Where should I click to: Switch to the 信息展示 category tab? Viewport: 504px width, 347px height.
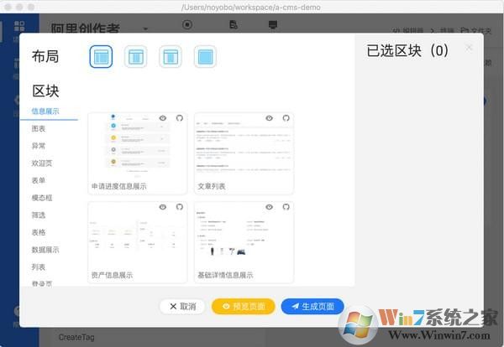pos(45,111)
